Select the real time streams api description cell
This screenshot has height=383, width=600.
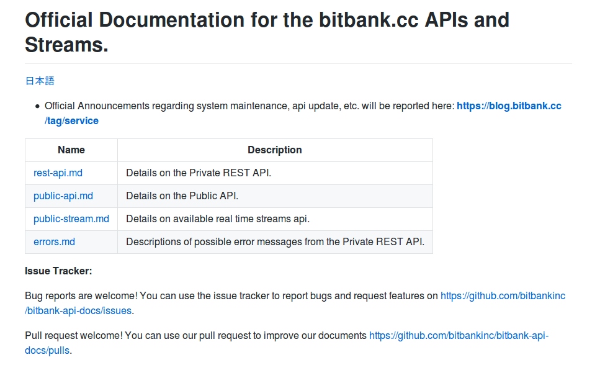point(275,219)
